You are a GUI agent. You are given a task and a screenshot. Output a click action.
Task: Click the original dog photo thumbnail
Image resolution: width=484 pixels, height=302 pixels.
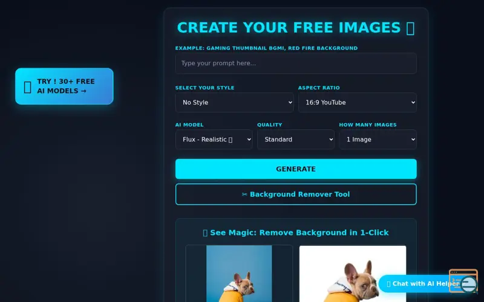(239, 274)
